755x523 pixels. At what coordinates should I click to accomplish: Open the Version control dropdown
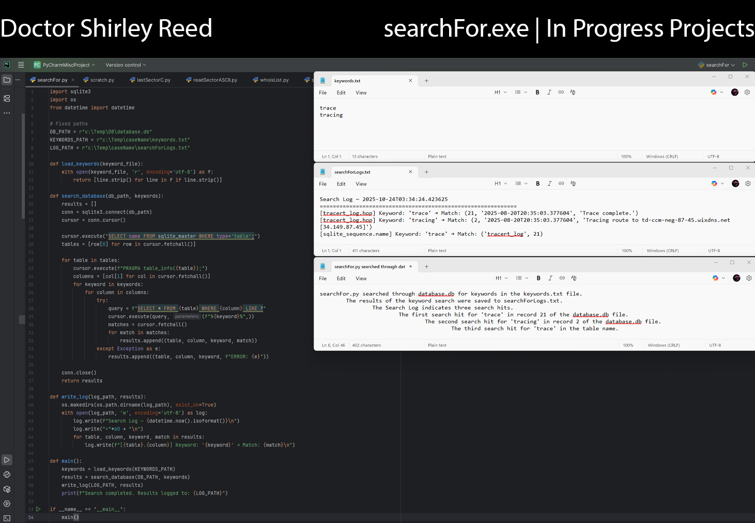(126, 65)
